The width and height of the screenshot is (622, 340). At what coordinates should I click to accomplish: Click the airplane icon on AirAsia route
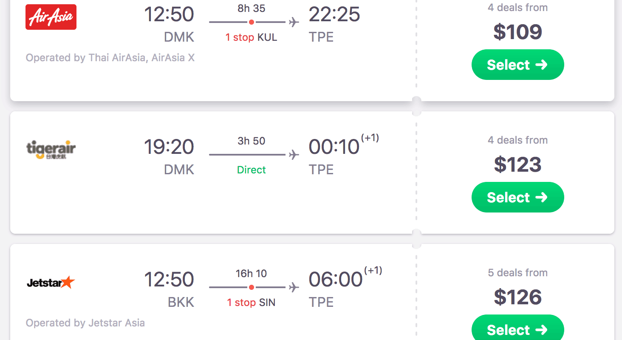[294, 22]
